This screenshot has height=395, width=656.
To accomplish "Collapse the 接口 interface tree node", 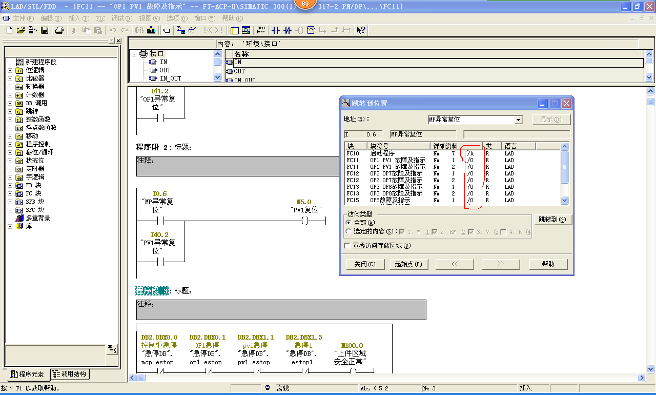I will pyautogui.click(x=134, y=53).
